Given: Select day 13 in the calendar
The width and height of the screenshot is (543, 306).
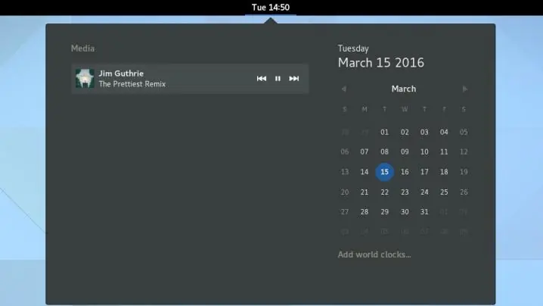Looking at the screenshot, I should (345, 172).
